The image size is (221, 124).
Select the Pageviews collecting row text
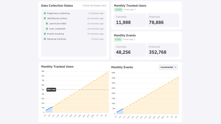tap(58, 13)
